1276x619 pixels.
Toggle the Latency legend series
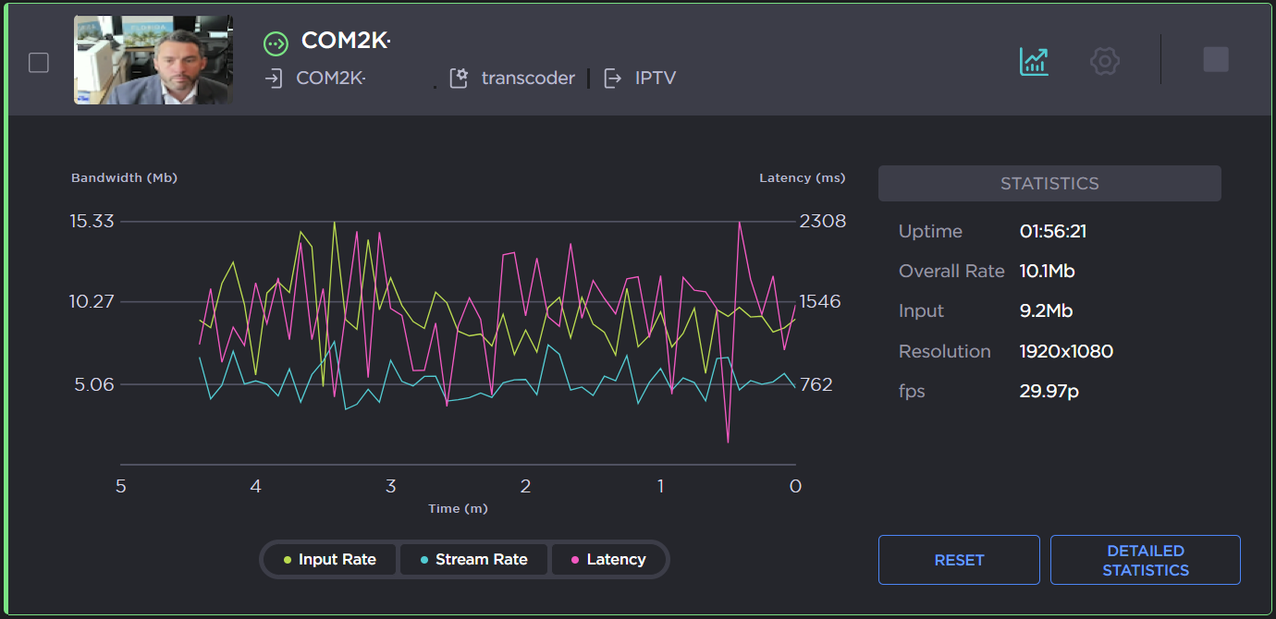tap(607, 559)
